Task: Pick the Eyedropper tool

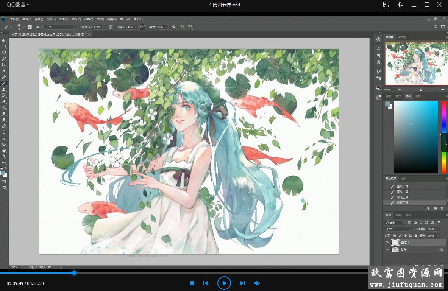Action: click(4, 71)
